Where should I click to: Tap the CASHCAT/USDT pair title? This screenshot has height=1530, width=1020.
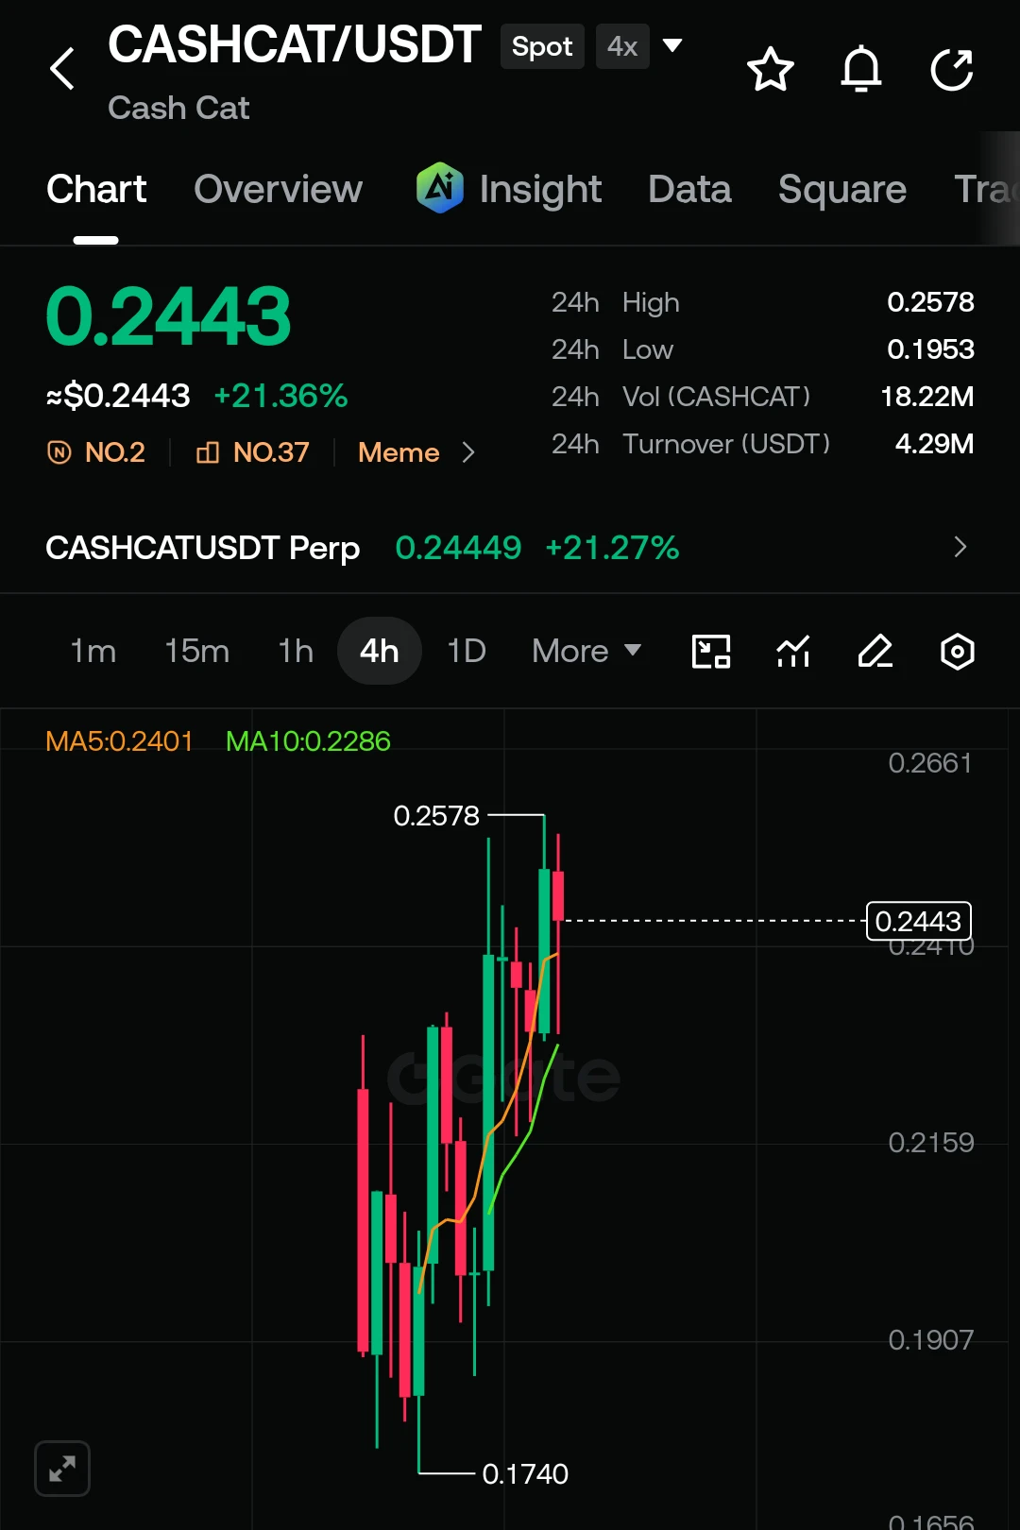(x=295, y=44)
